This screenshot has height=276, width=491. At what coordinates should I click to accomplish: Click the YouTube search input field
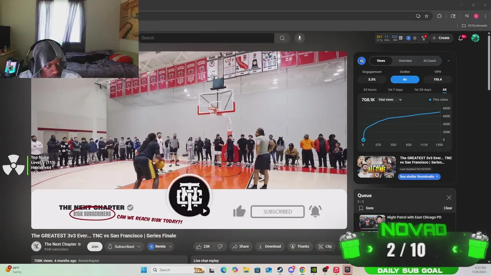pos(206,38)
